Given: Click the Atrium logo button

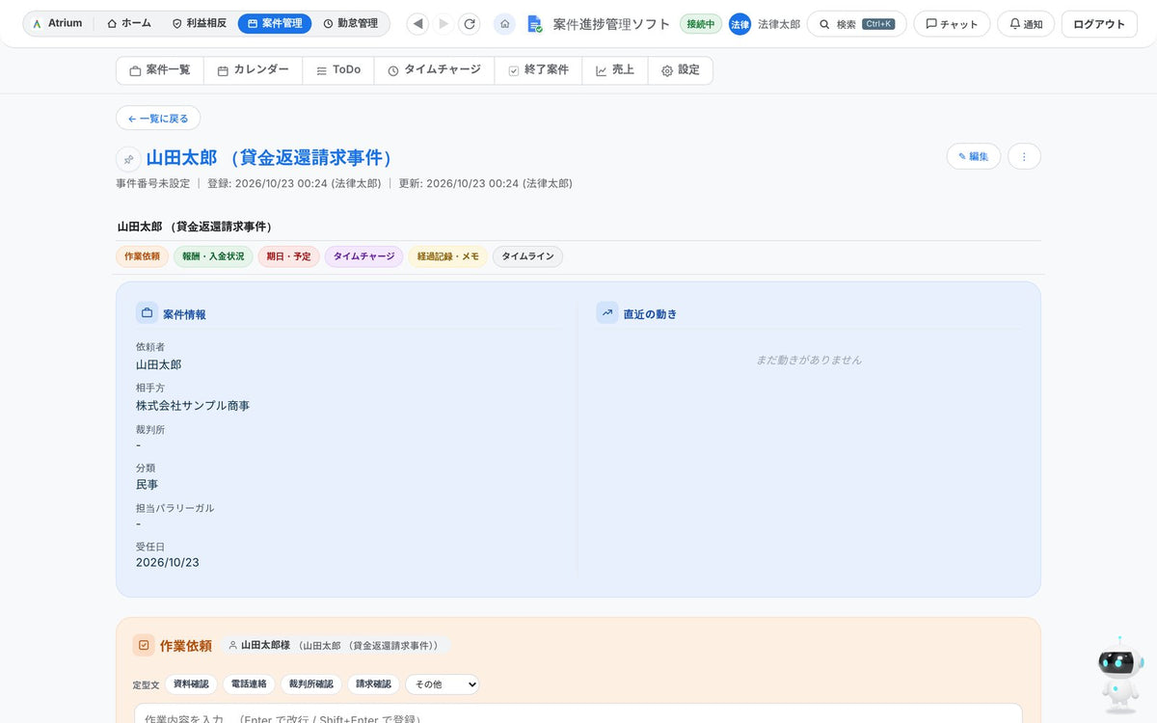Looking at the screenshot, I should [x=58, y=23].
